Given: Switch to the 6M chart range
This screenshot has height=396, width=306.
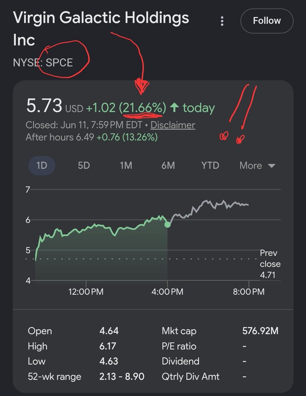Looking at the screenshot, I should pyautogui.click(x=168, y=165).
